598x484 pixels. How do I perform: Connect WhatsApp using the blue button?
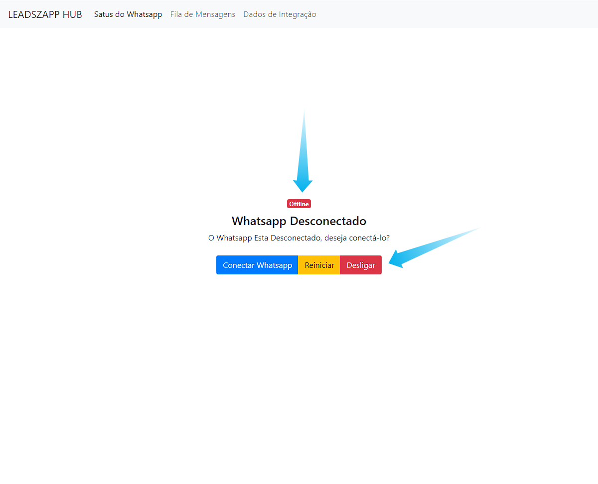pyautogui.click(x=257, y=265)
